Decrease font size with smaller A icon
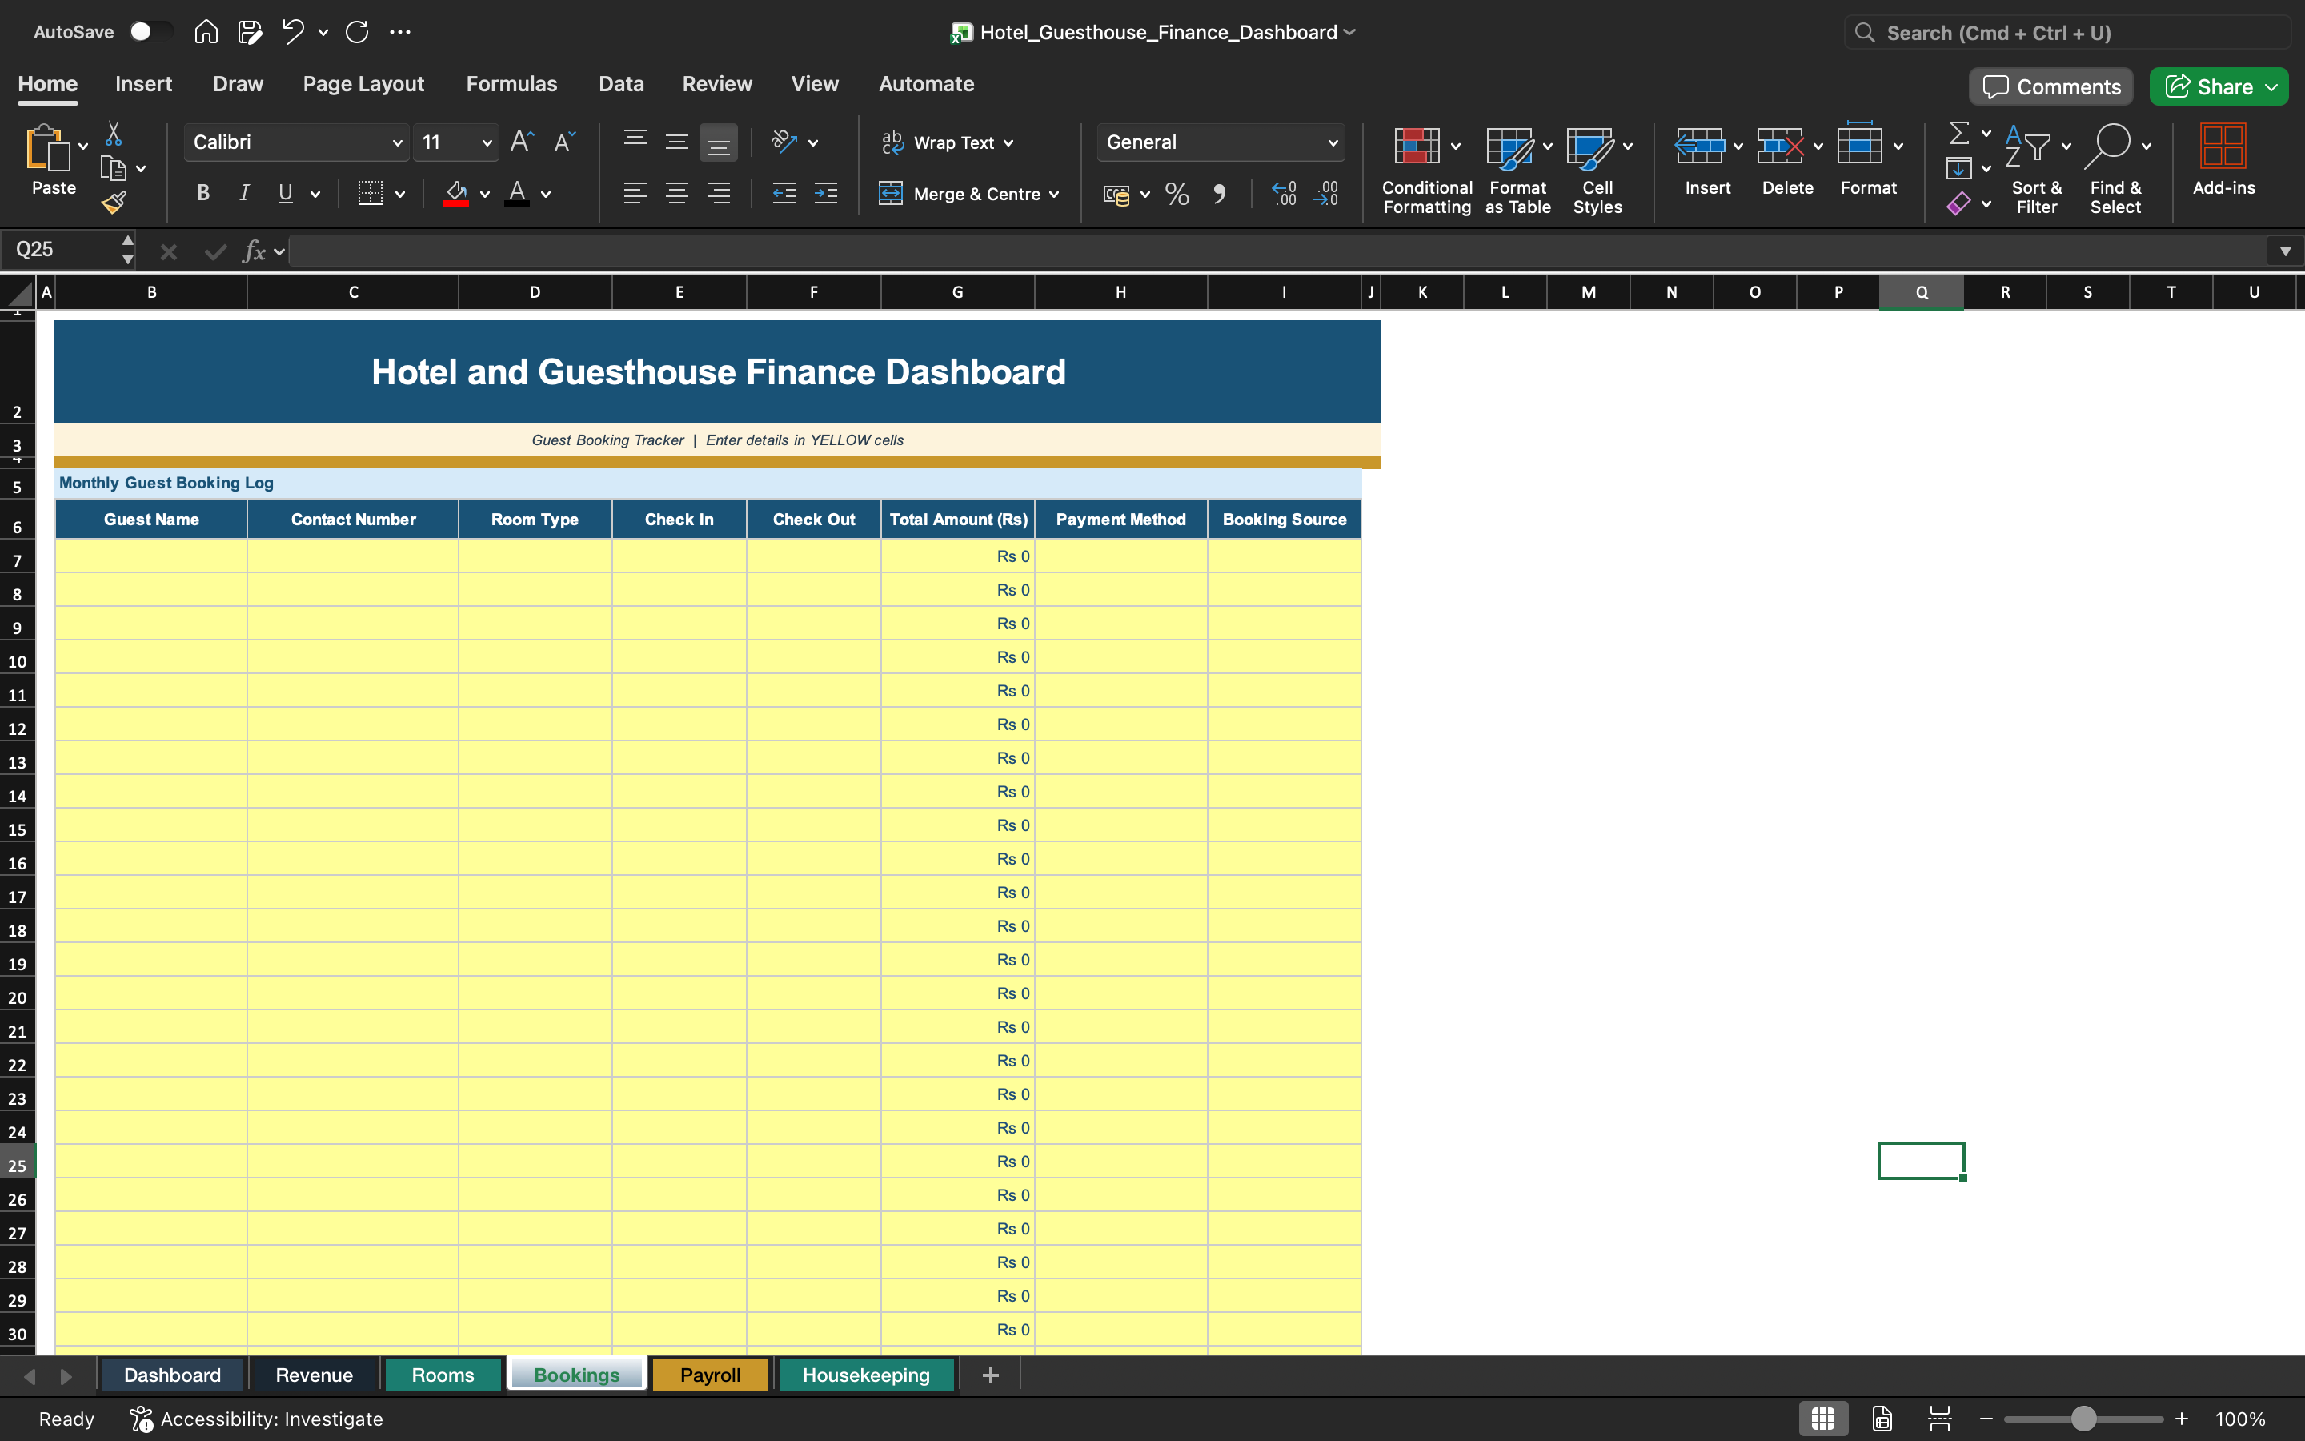The width and height of the screenshot is (2305, 1441). pyautogui.click(x=565, y=142)
